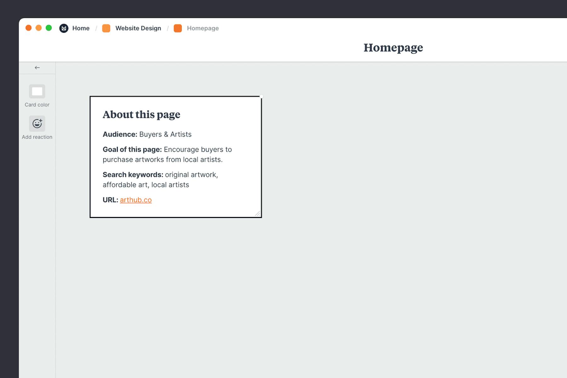Viewport: 567px width, 378px height.
Task: Click the orange Website Design board icon
Action: click(x=106, y=28)
